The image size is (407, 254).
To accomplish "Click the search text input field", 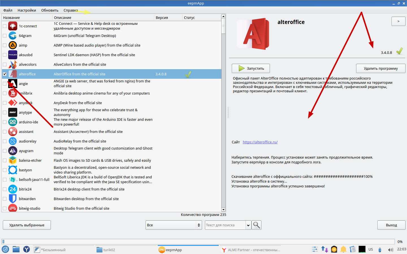I will 225,225.
